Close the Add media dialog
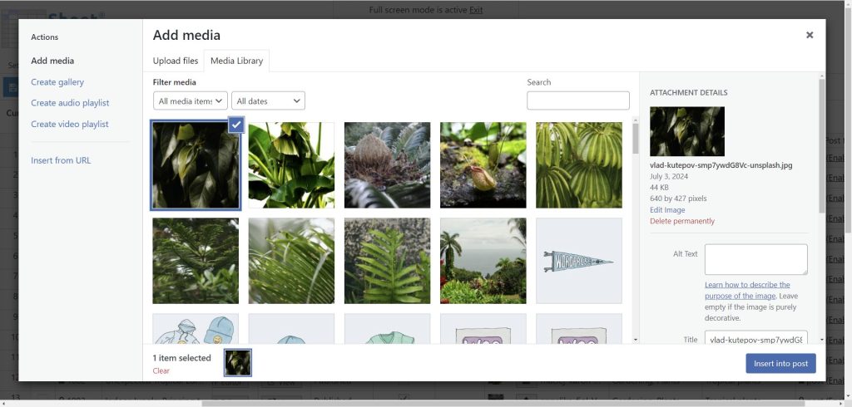This screenshot has height=407, width=852. (809, 35)
